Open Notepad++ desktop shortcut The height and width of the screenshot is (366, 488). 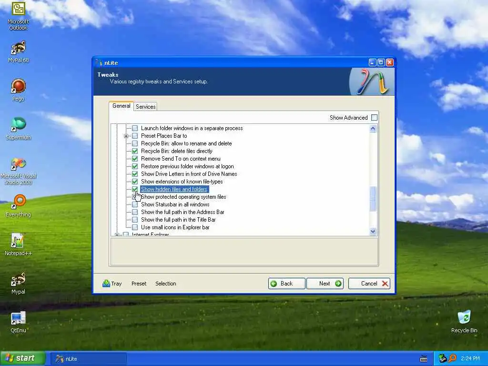click(x=18, y=244)
